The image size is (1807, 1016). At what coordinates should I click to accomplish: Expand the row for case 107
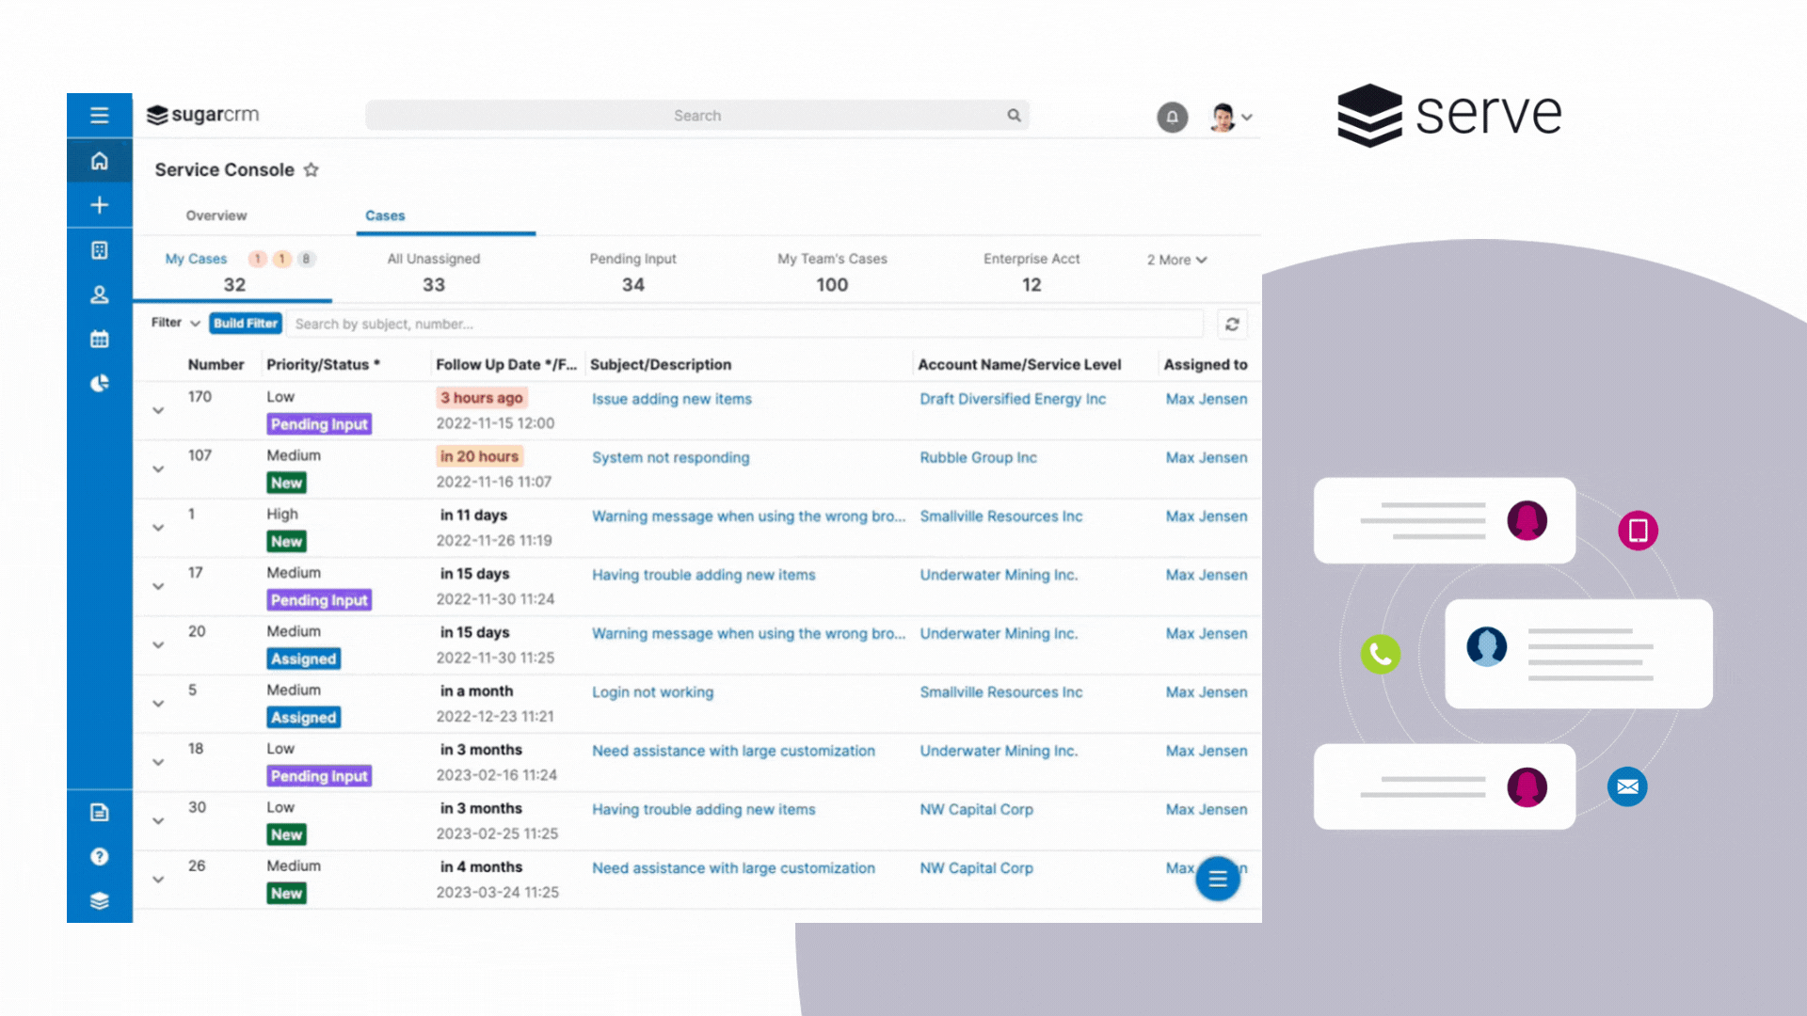158,468
